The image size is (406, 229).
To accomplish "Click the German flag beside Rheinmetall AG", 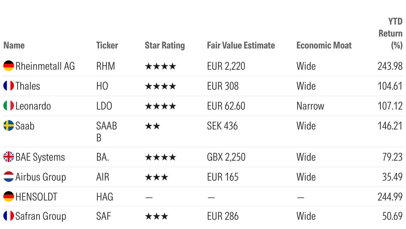I will 9,66.
